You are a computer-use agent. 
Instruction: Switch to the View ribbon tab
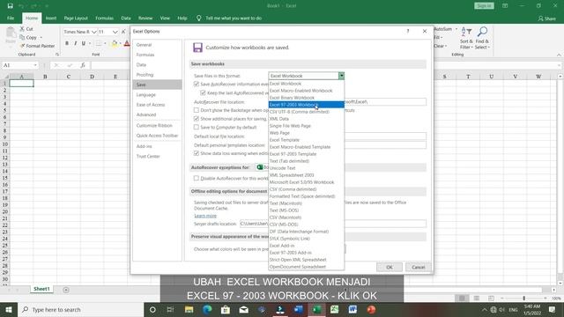[165, 18]
